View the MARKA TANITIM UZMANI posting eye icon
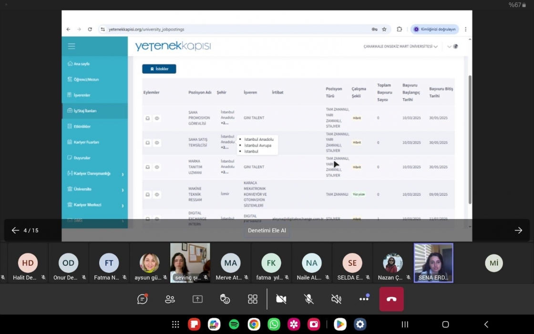The height and width of the screenshot is (334, 534). [157, 167]
